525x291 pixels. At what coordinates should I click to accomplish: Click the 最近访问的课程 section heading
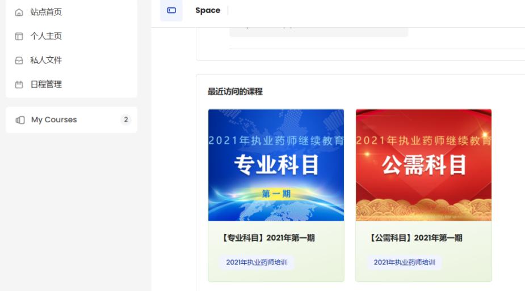(235, 92)
